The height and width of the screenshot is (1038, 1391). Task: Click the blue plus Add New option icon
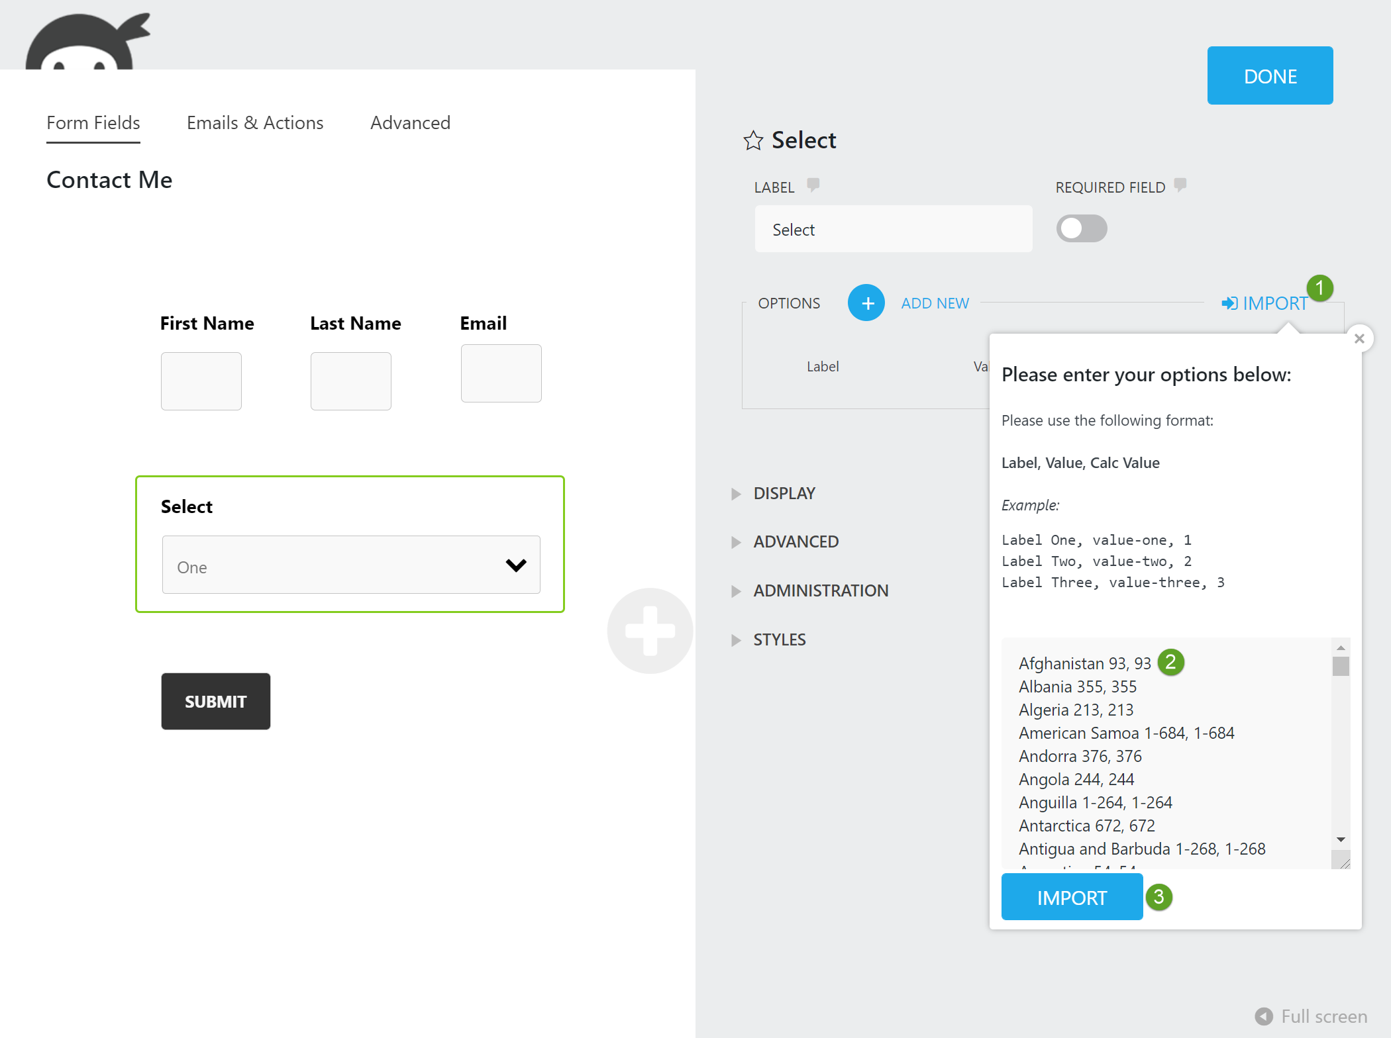[866, 303]
